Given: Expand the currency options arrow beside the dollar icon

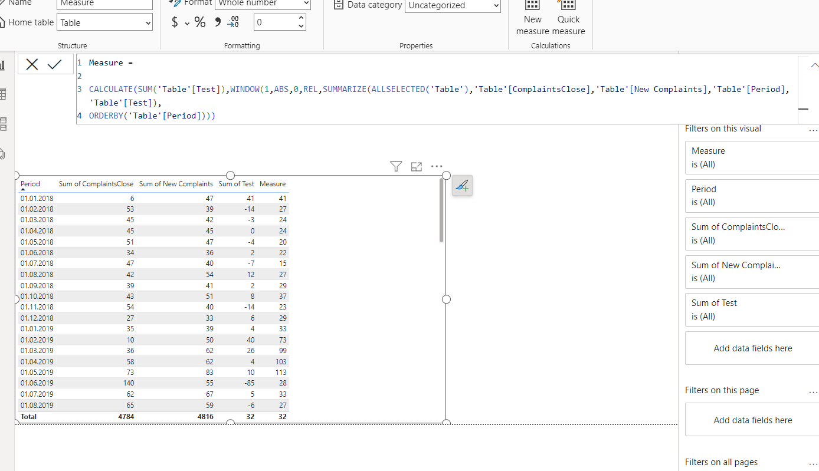Looking at the screenshot, I should click(x=187, y=23).
